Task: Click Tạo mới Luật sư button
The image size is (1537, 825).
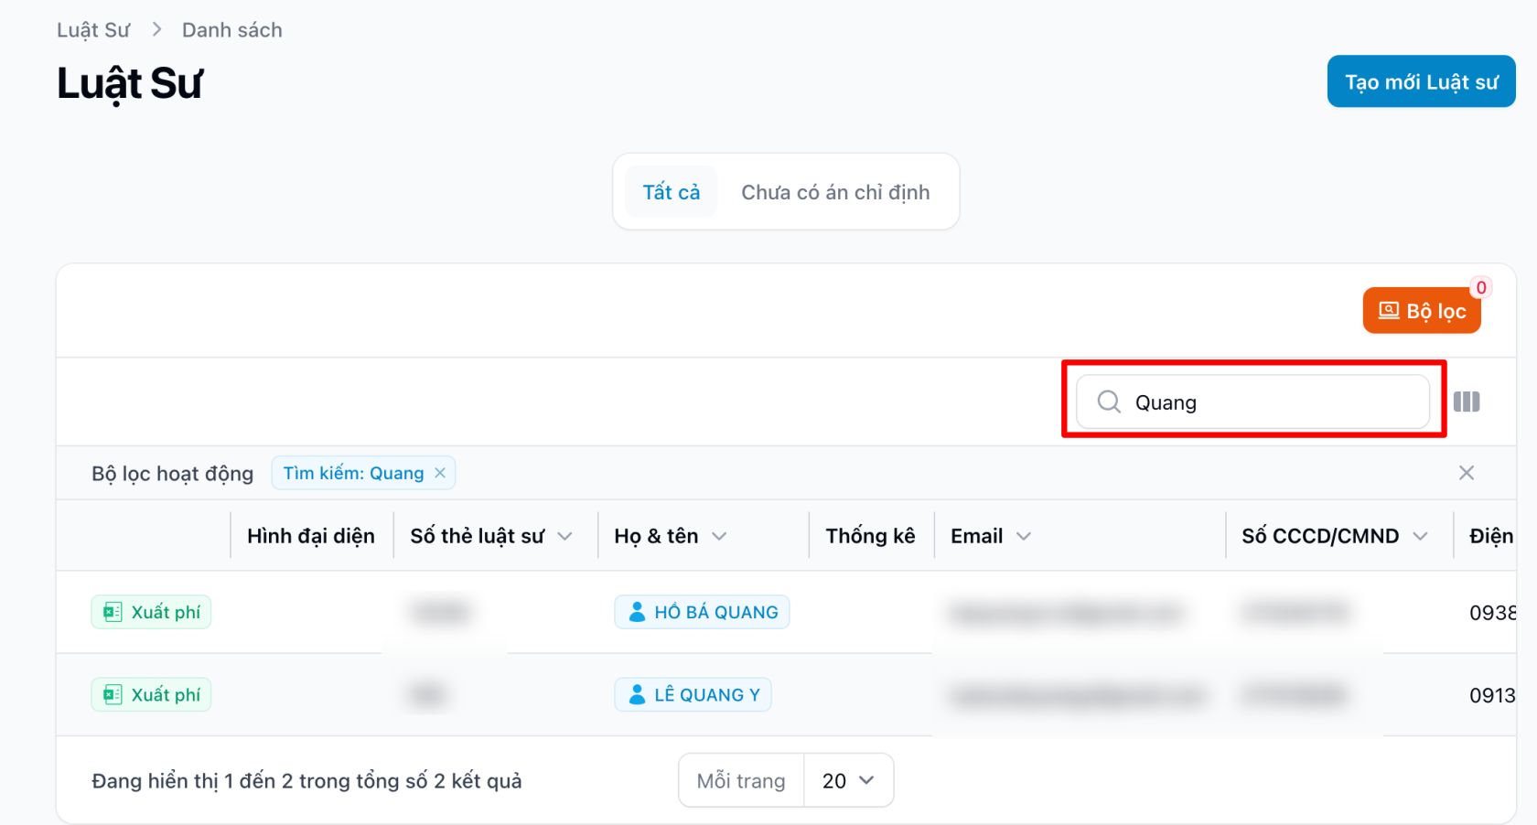Action: click(x=1420, y=82)
